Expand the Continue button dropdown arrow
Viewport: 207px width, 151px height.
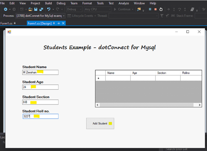[x=133, y=9]
